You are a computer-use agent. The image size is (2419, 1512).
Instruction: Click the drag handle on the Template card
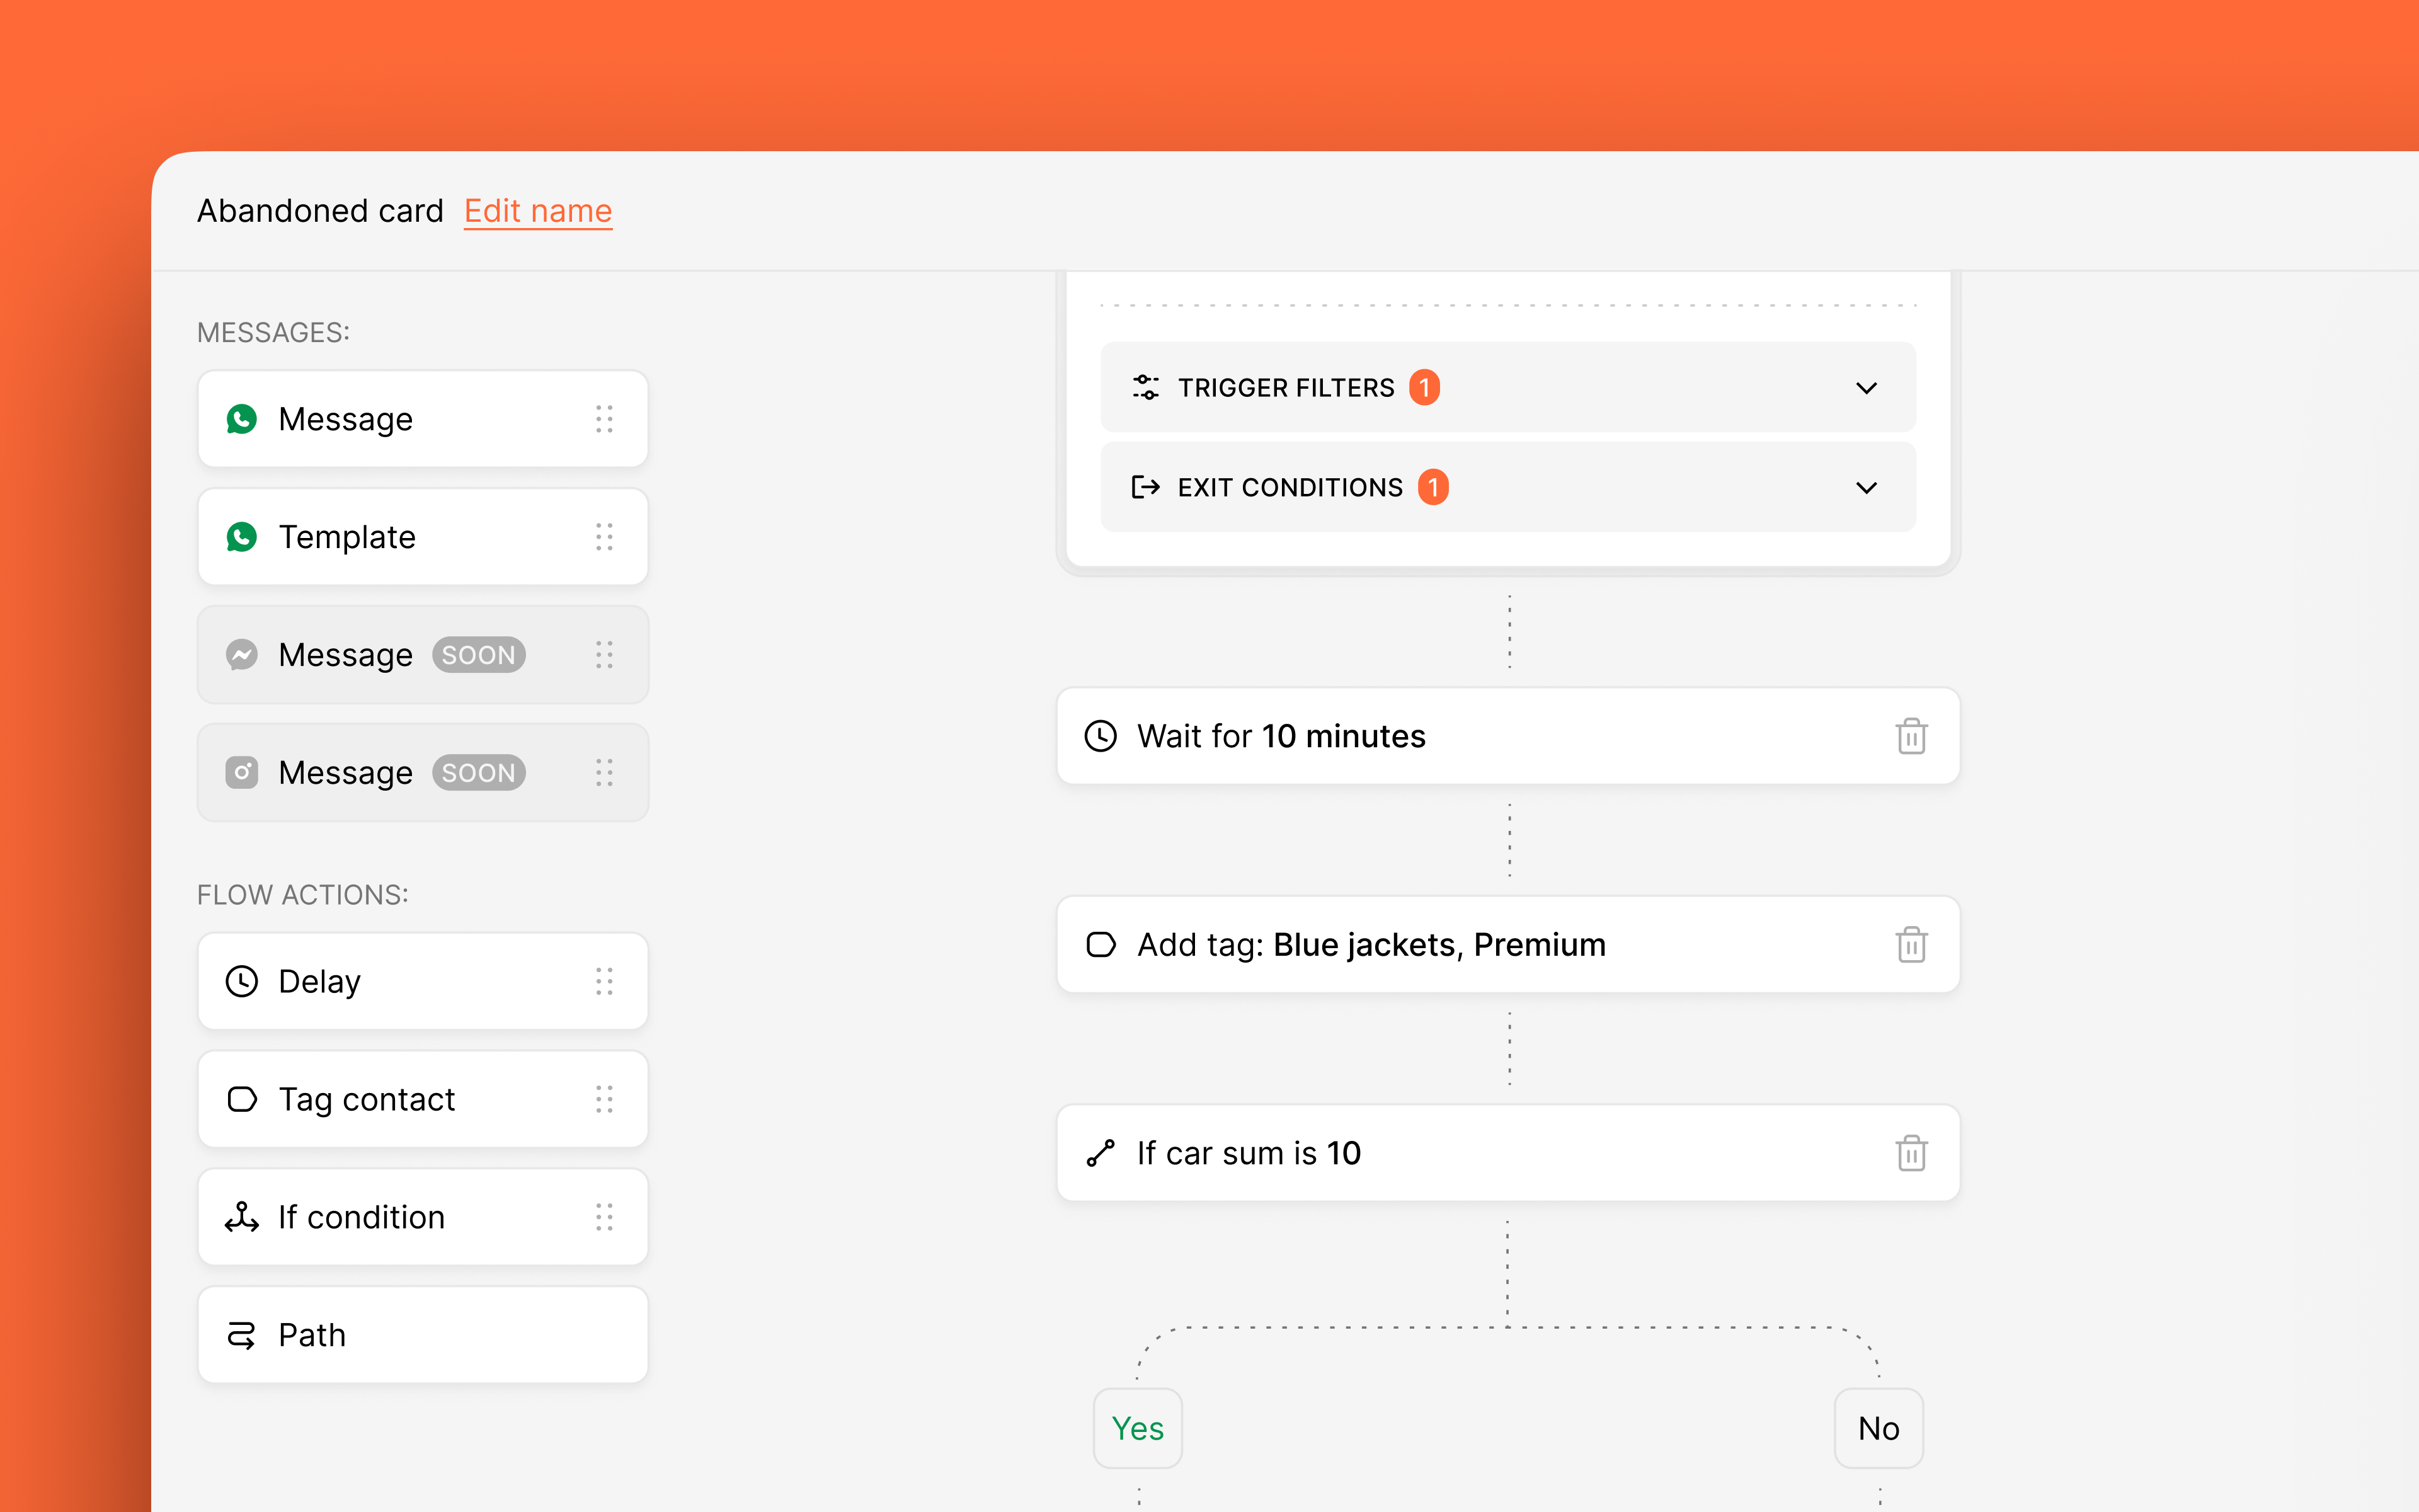pyautogui.click(x=603, y=537)
